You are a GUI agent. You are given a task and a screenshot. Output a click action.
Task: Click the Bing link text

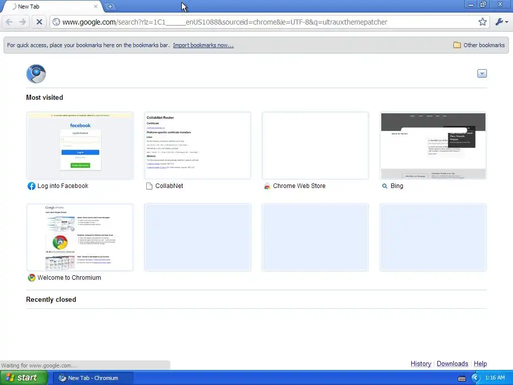point(397,186)
